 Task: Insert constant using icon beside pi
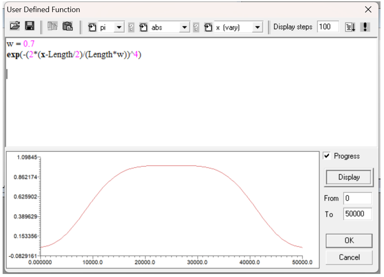92,27
